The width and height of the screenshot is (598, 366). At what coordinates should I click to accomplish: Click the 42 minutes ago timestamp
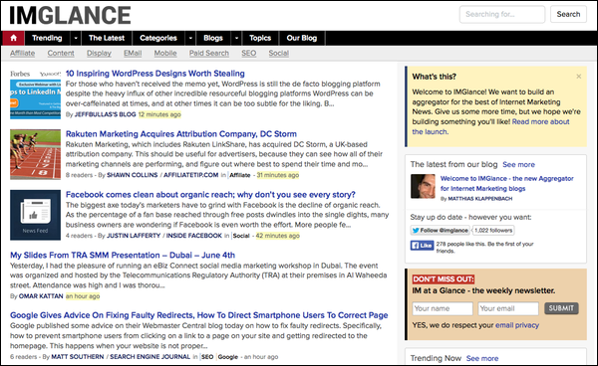point(278,236)
